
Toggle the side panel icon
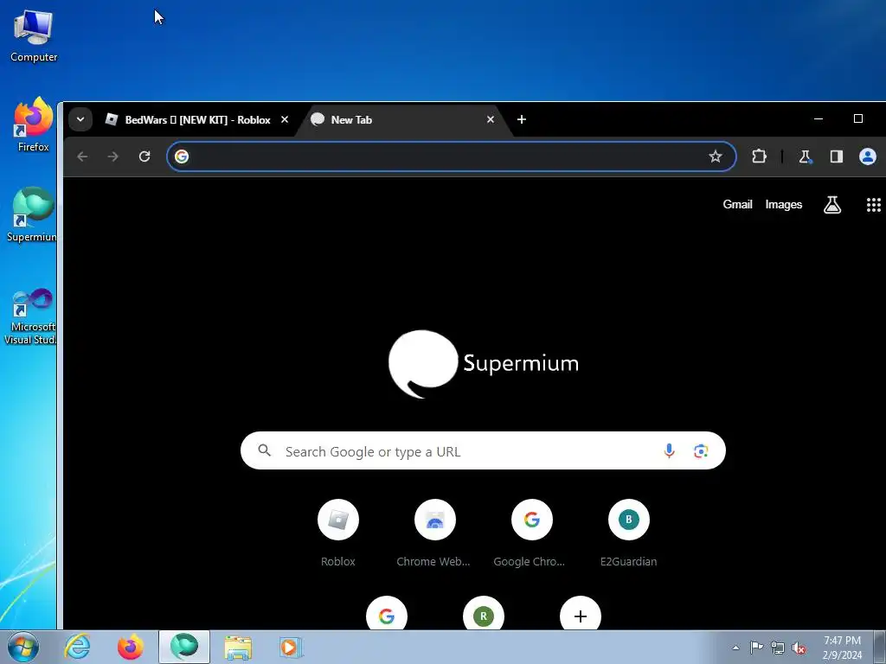tap(837, 156)
